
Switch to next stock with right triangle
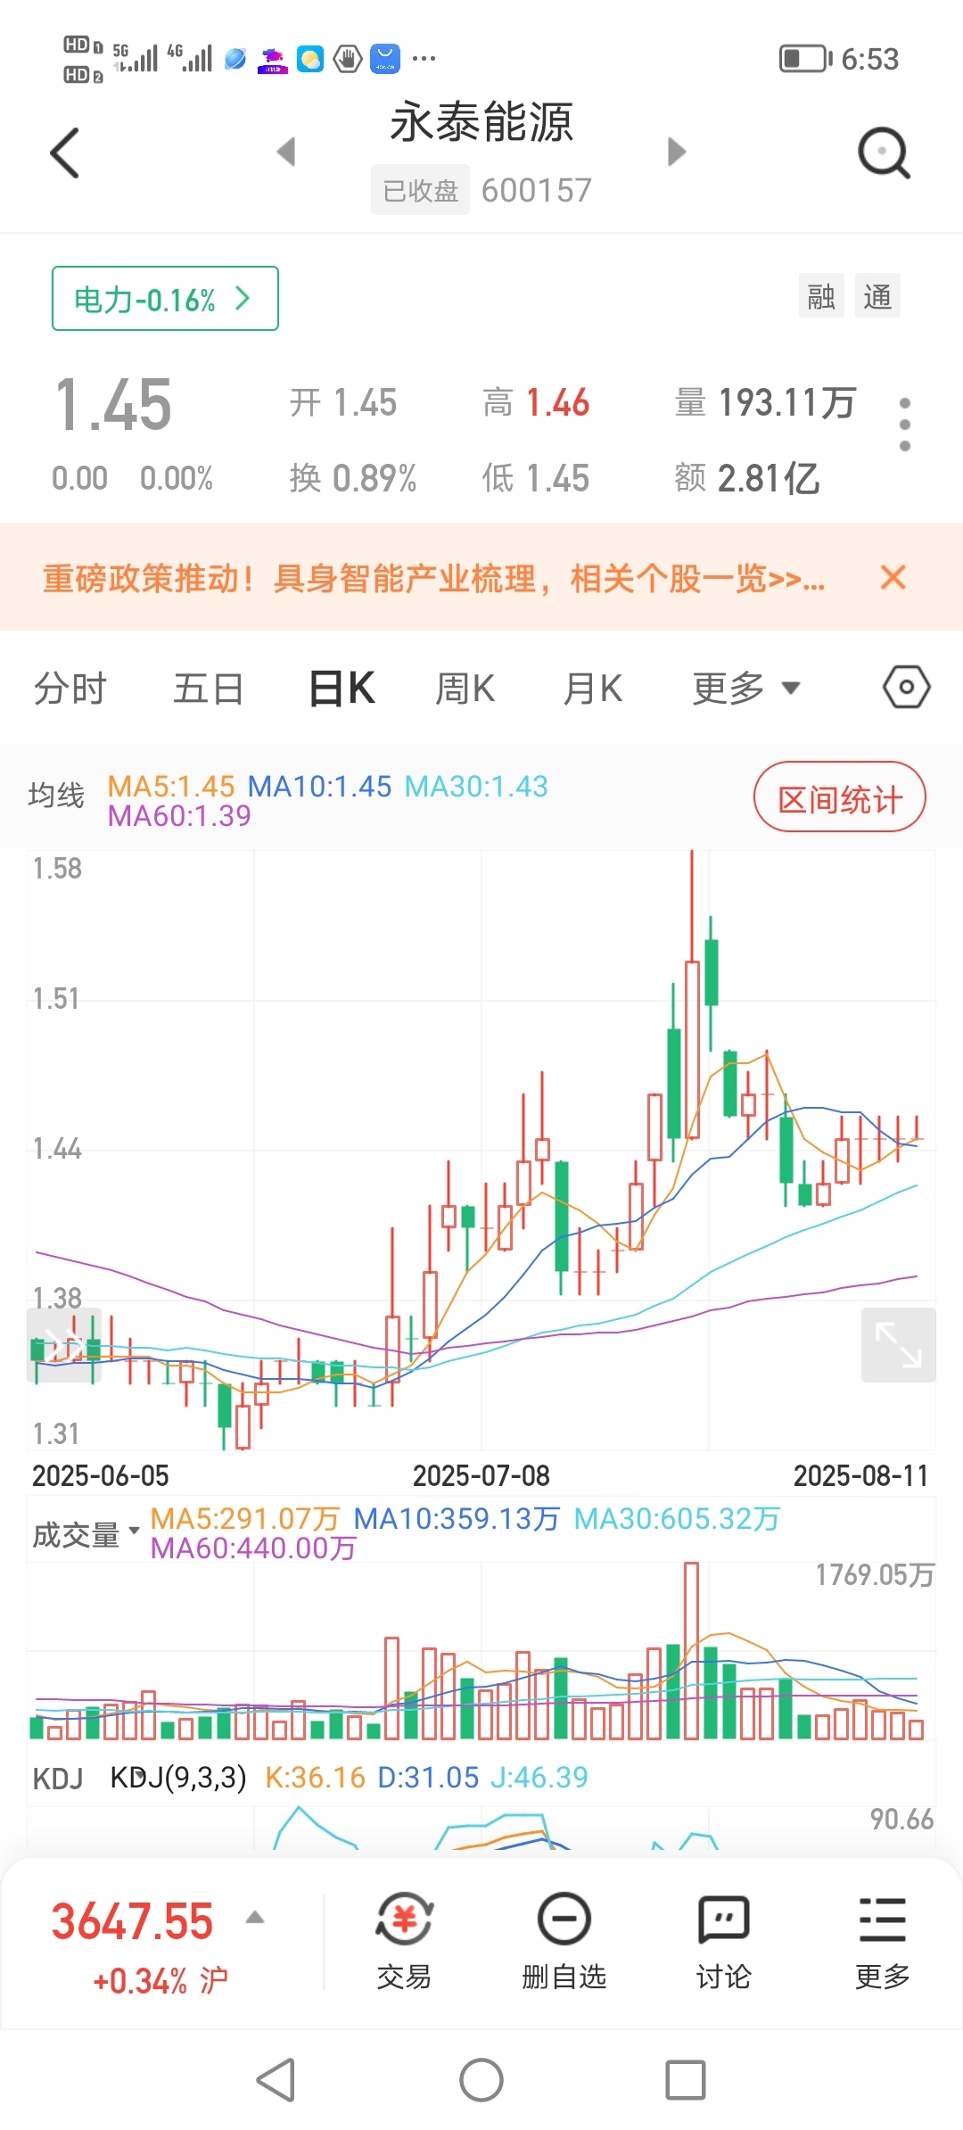[x=677, y=152]
